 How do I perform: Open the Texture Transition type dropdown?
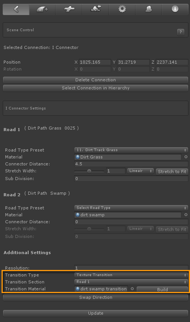point(131,275)
